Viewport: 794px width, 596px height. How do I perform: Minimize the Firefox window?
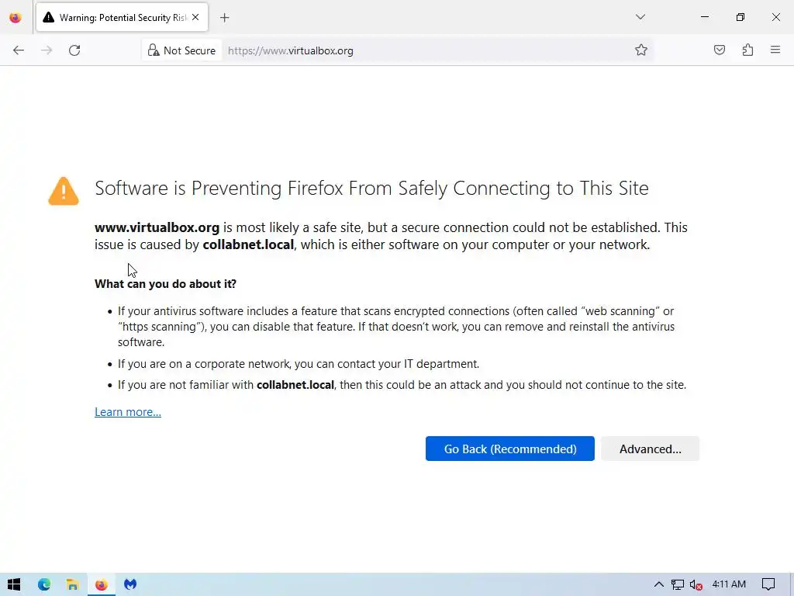tap(705, 17)
